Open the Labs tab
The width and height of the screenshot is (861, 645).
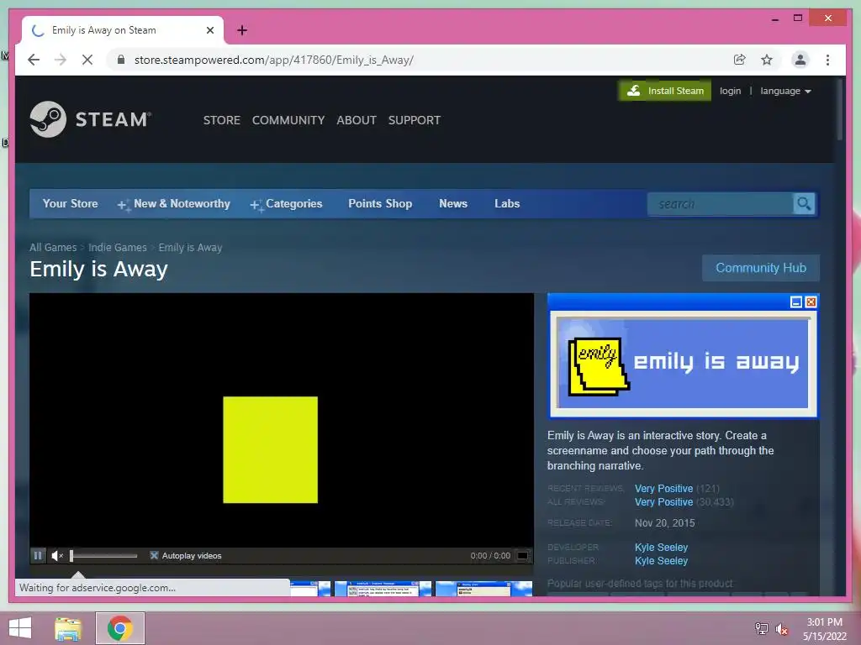[507, 203]
